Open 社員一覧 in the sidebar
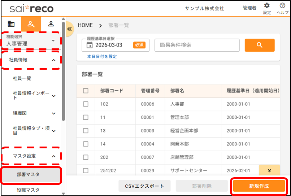This screenshot has width=291, height=196. coord(22,78)
